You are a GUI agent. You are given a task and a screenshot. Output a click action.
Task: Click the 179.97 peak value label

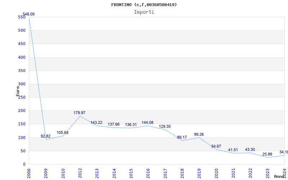point(79,113)
